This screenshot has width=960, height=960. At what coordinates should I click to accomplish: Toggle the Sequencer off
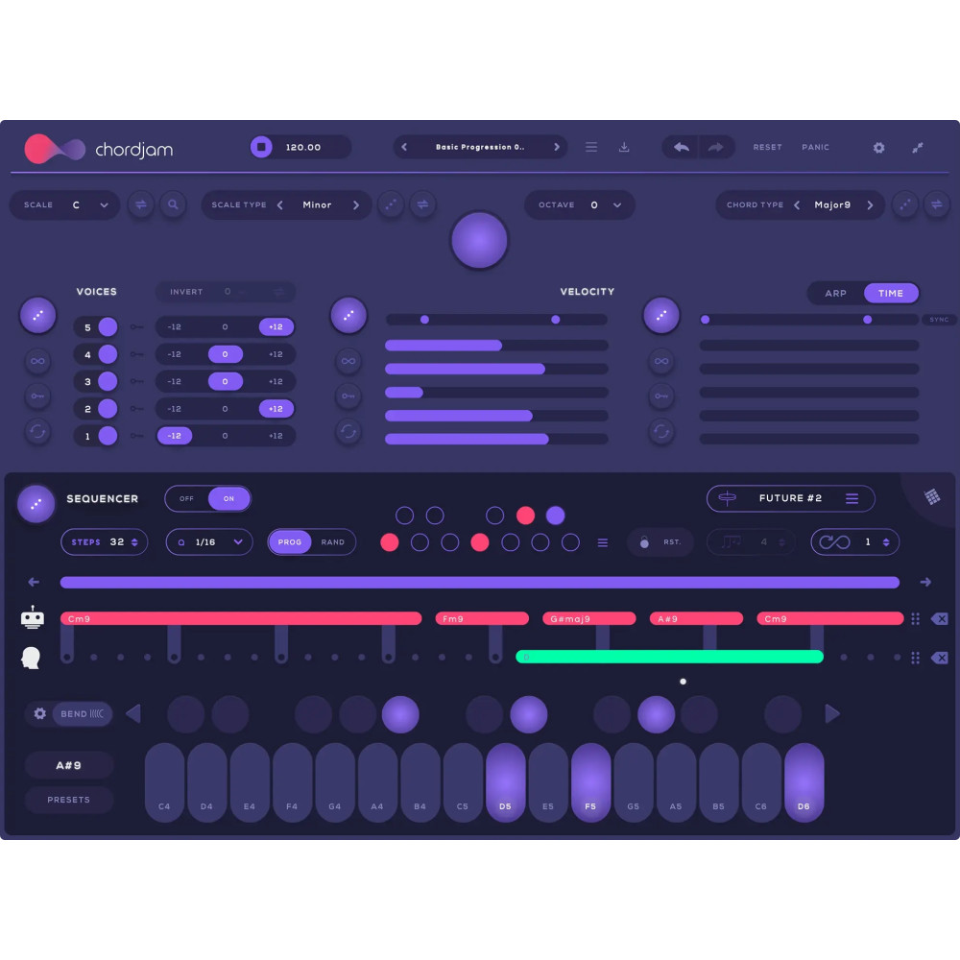(x=188, y=498)
